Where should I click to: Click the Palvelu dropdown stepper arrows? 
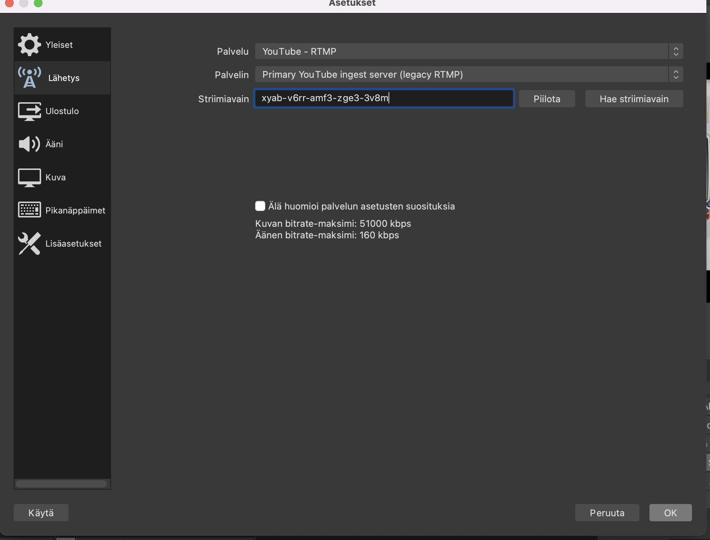pyautogui.click(x=676, y=51)
